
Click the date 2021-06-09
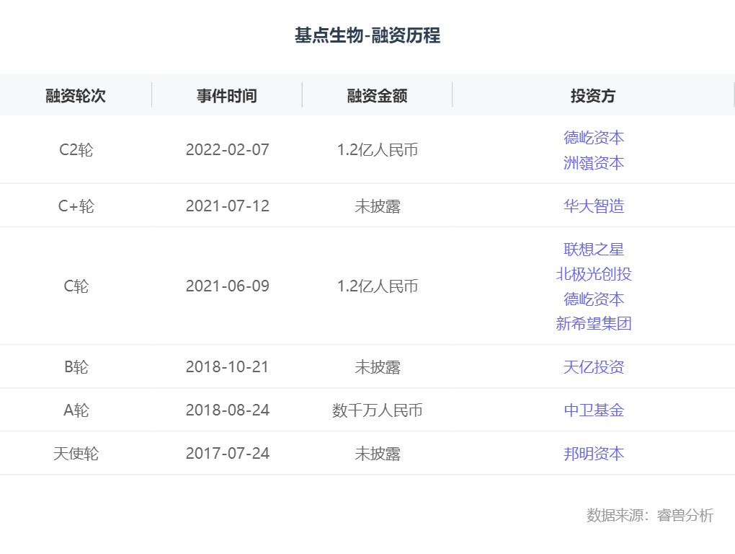tap(227, 286)
